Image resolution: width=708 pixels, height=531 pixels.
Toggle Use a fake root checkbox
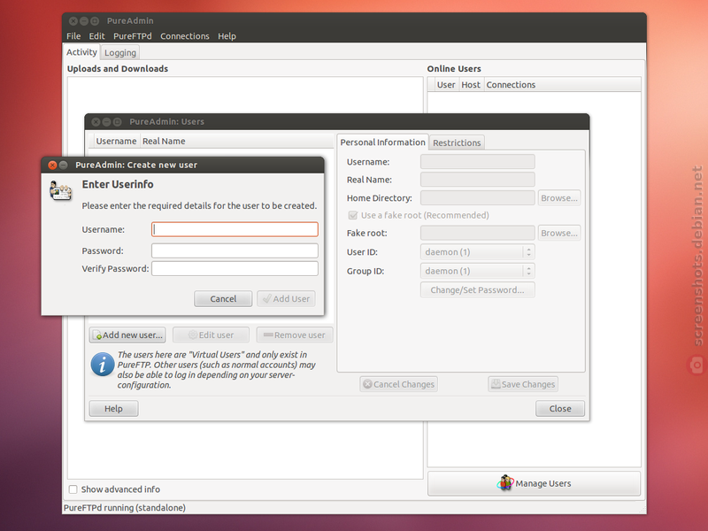[353, 215]
